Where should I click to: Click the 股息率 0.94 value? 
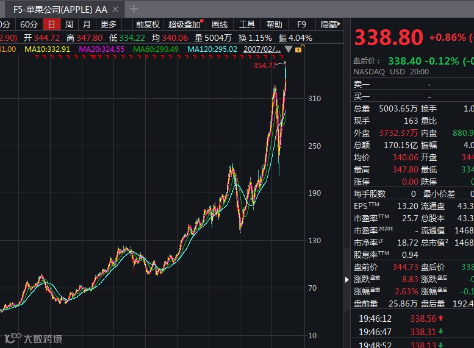410,255
